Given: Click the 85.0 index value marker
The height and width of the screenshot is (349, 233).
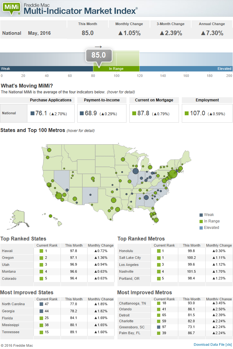Looking at the screenshot, I should pyautogui.click(x=98, y=55).
